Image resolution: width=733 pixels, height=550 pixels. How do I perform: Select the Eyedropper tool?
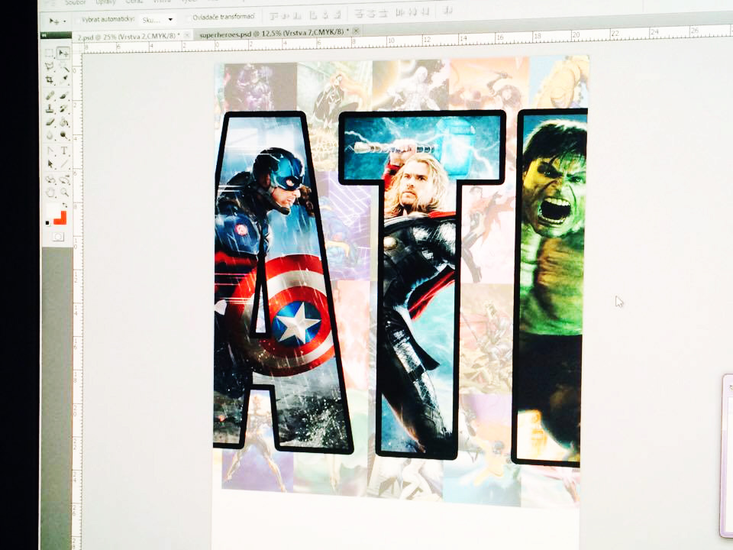click(64, 79)
